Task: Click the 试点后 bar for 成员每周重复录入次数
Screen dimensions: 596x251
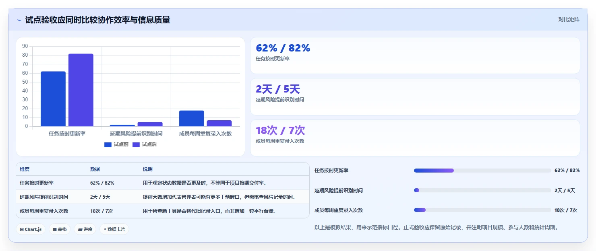Action: [219, 123]
